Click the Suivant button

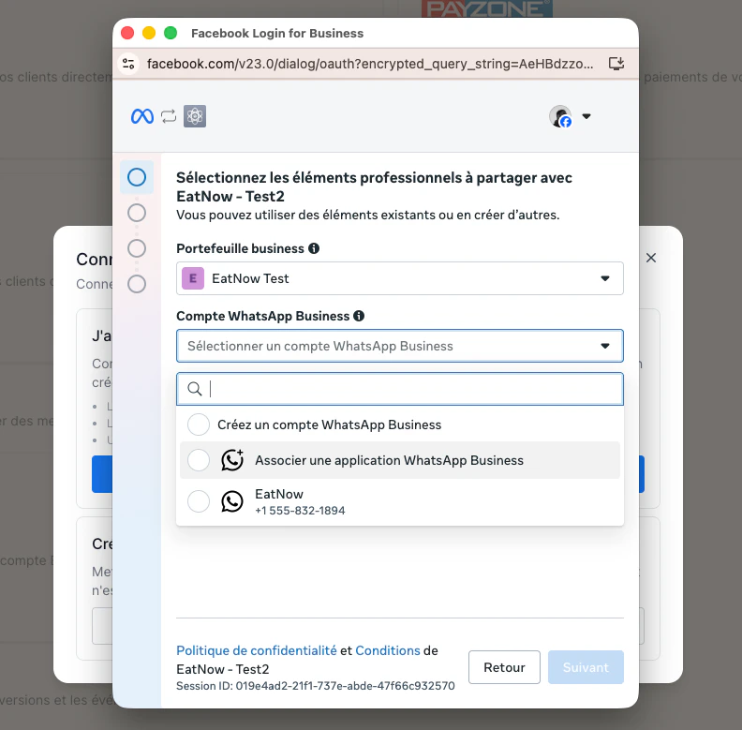[586, 667]
